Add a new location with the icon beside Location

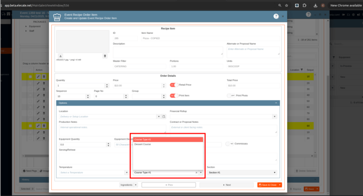pos(164,116)
